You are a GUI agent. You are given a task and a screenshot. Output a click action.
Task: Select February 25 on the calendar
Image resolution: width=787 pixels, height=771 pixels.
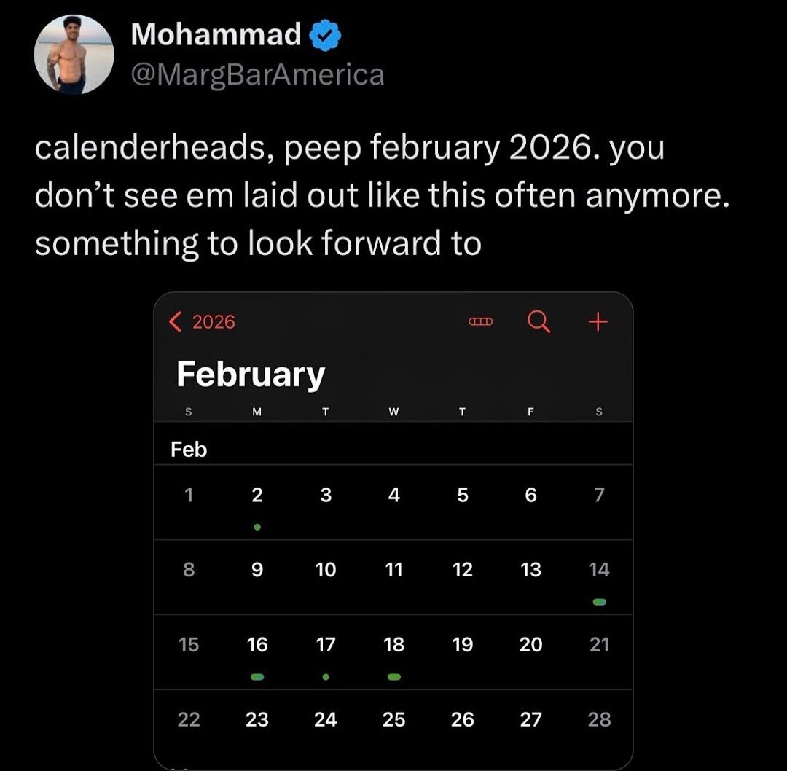click(x=394, y=720)
